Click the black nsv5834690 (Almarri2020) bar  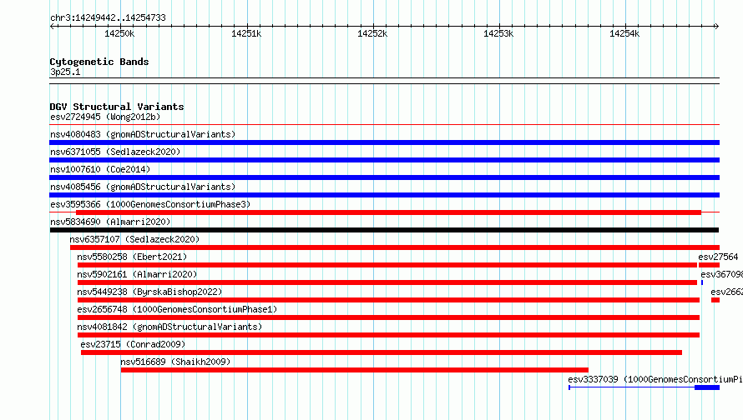(384, 230)
